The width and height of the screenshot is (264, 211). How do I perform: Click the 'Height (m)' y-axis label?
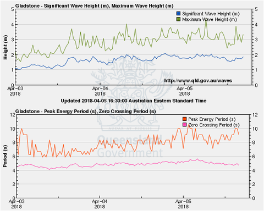[x=5, y=47]
